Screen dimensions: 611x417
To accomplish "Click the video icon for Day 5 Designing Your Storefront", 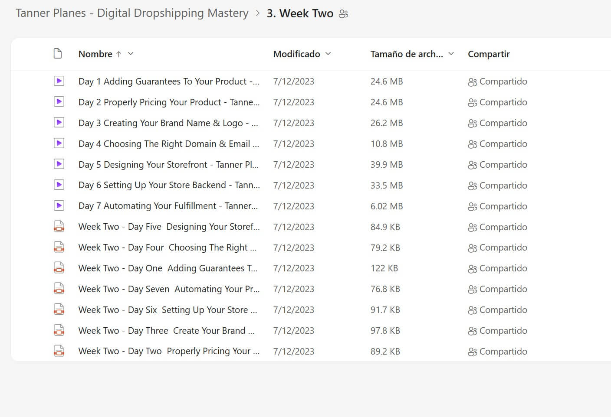I will click(x=59, y=164).
